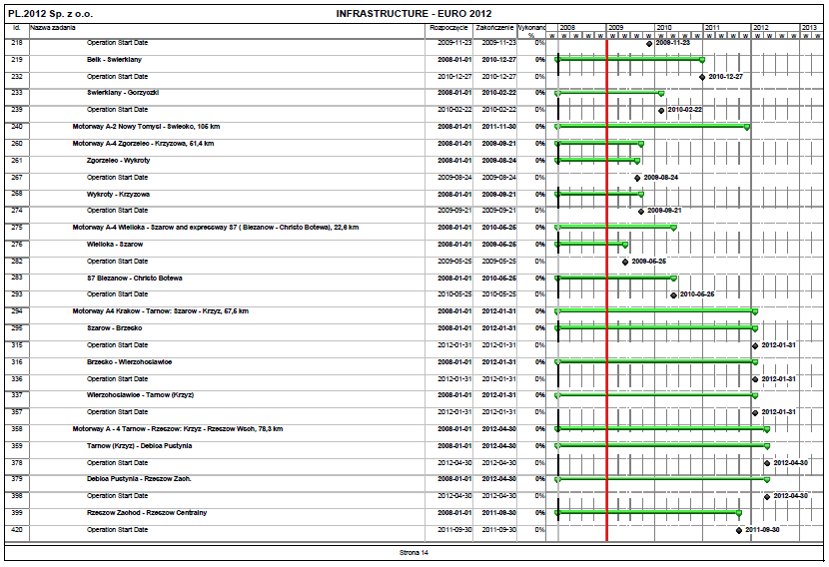The width and height of the screenshot is (829, 567).
Task: Click the 'Strona 14' page footer
Action: click(x=414, y=553)
